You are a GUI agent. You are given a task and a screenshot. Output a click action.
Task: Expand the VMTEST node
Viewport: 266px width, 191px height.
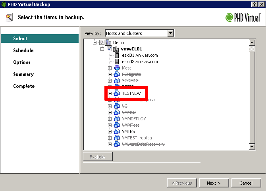[x=110, y=131]
